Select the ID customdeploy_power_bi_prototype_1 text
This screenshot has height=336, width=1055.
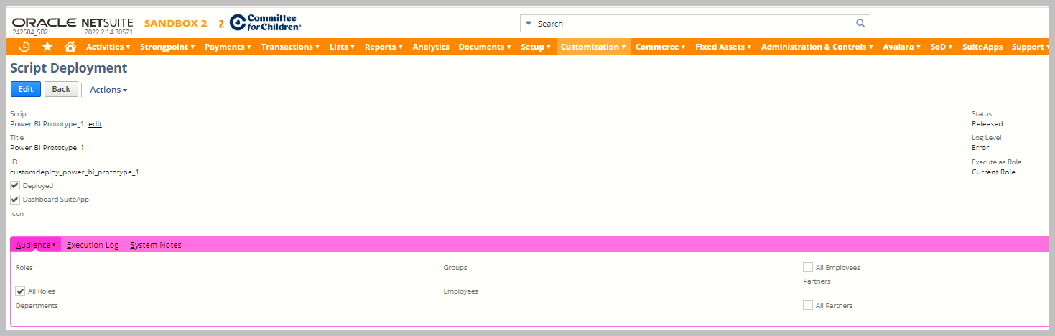[x=74, y=172]
